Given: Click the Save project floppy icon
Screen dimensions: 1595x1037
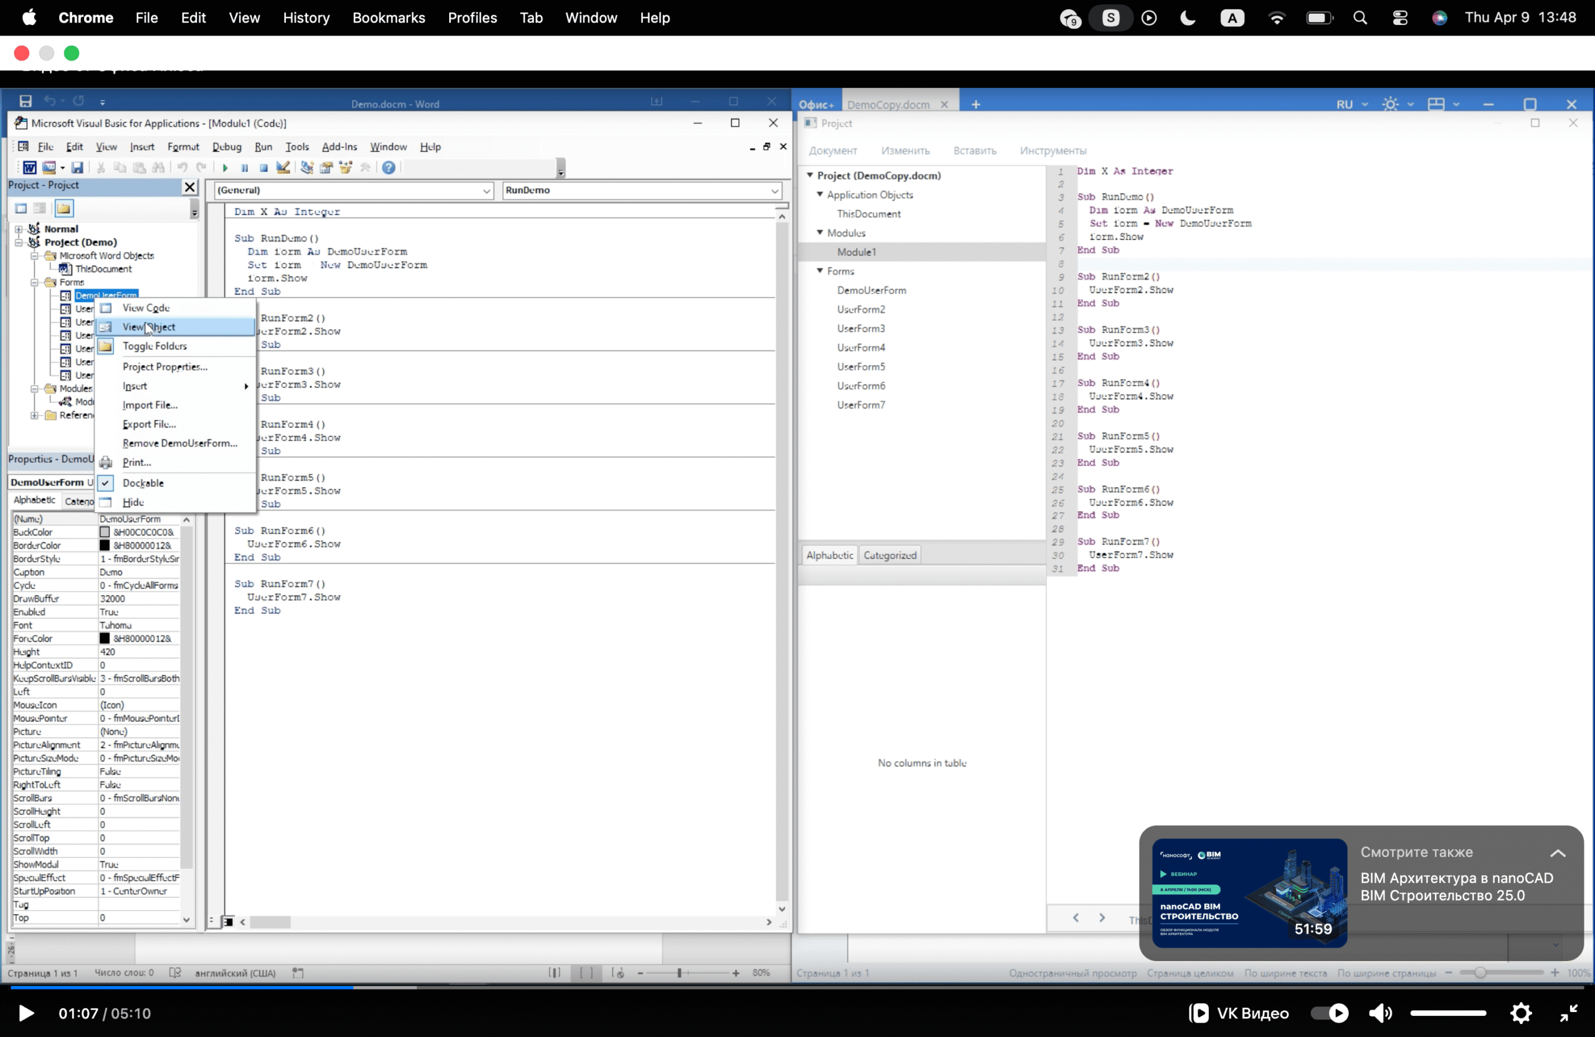Looking at the screenshot, I should (77, 168).
